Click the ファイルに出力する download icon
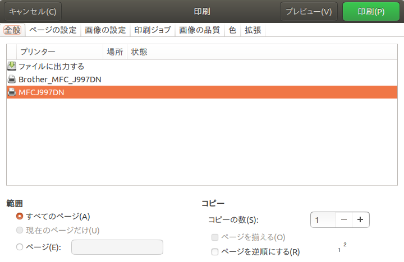 12,66
